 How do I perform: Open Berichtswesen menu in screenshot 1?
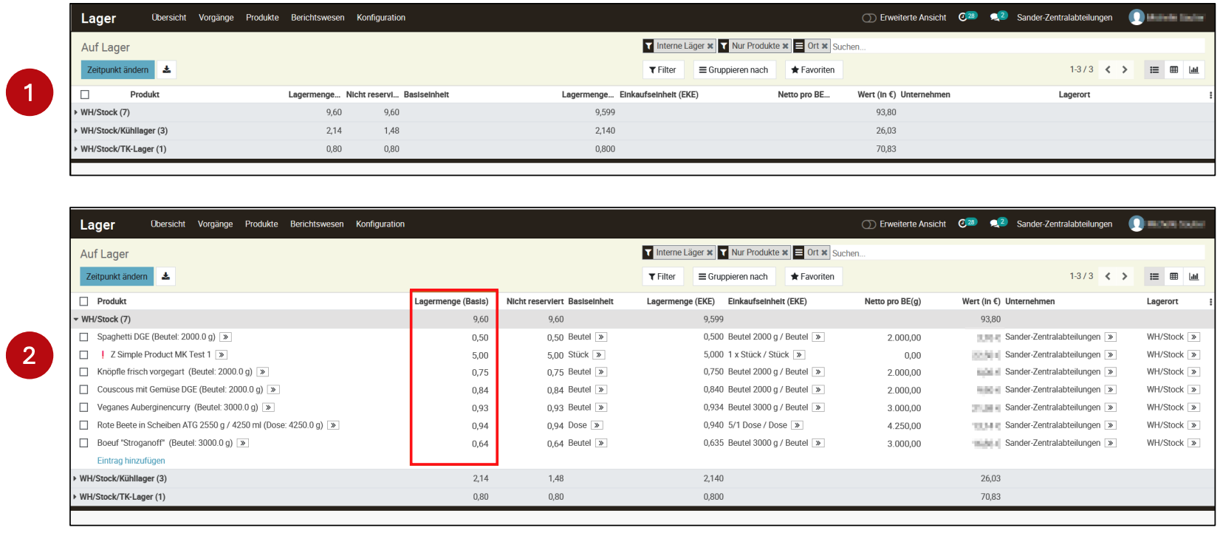tap(318, 18)
